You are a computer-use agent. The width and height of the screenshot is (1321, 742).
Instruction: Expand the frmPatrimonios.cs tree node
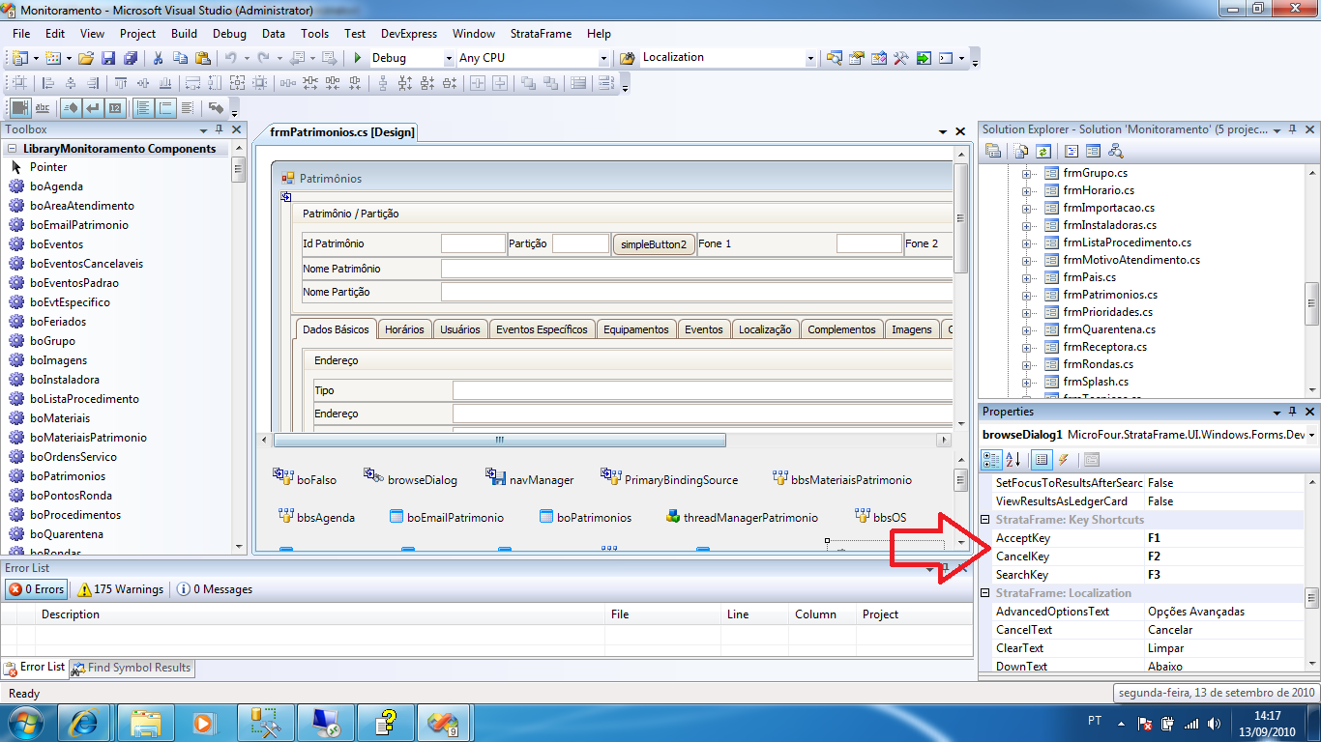[x=1026, y=295]
